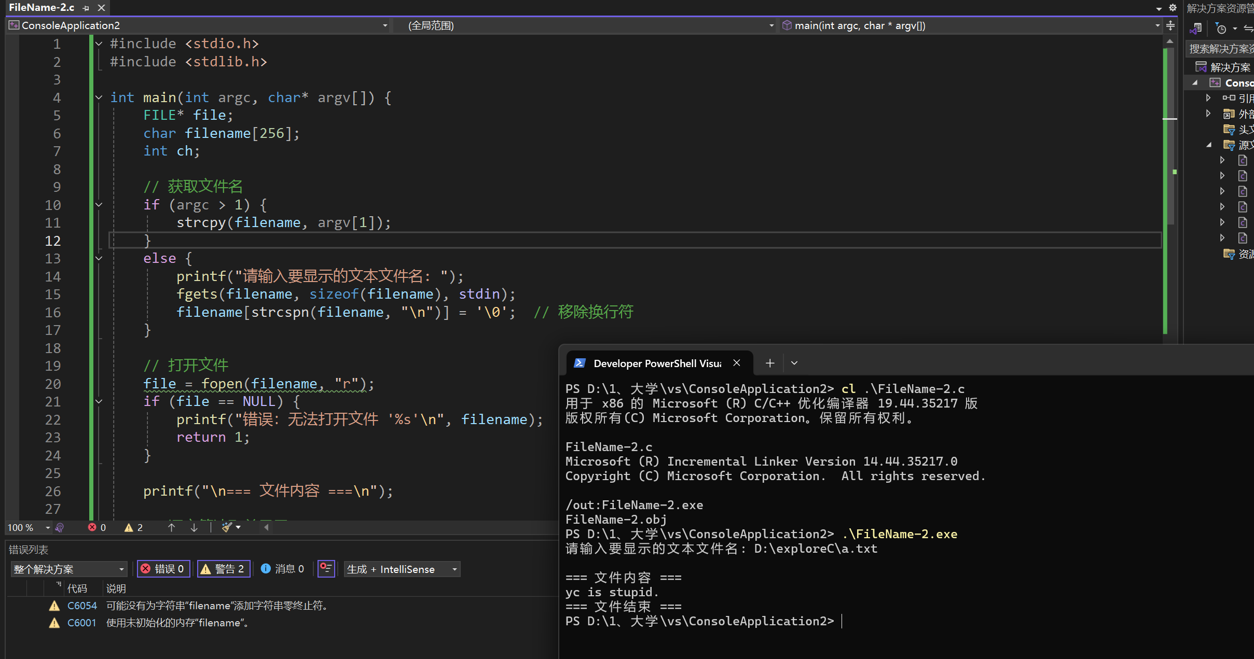
Task: Open the 整个解决方案 scope dropdown
Action: tap(69, 569)
